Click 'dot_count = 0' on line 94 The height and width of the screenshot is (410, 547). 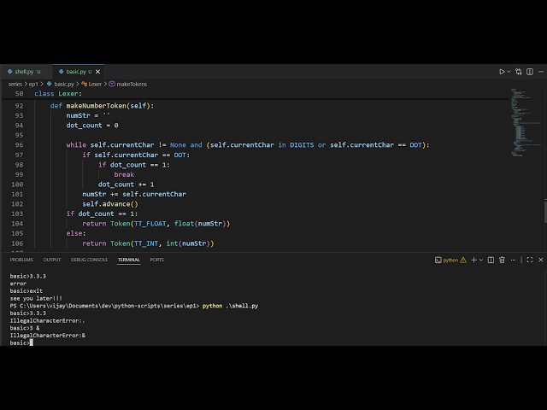[92, 126]
